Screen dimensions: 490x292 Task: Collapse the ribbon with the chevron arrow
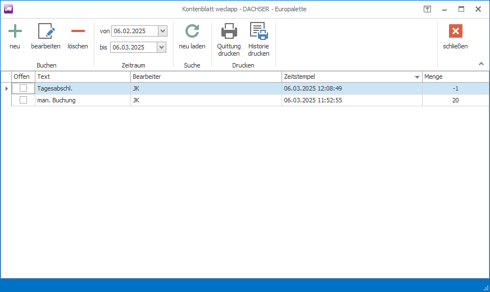(x=481, y=64)
